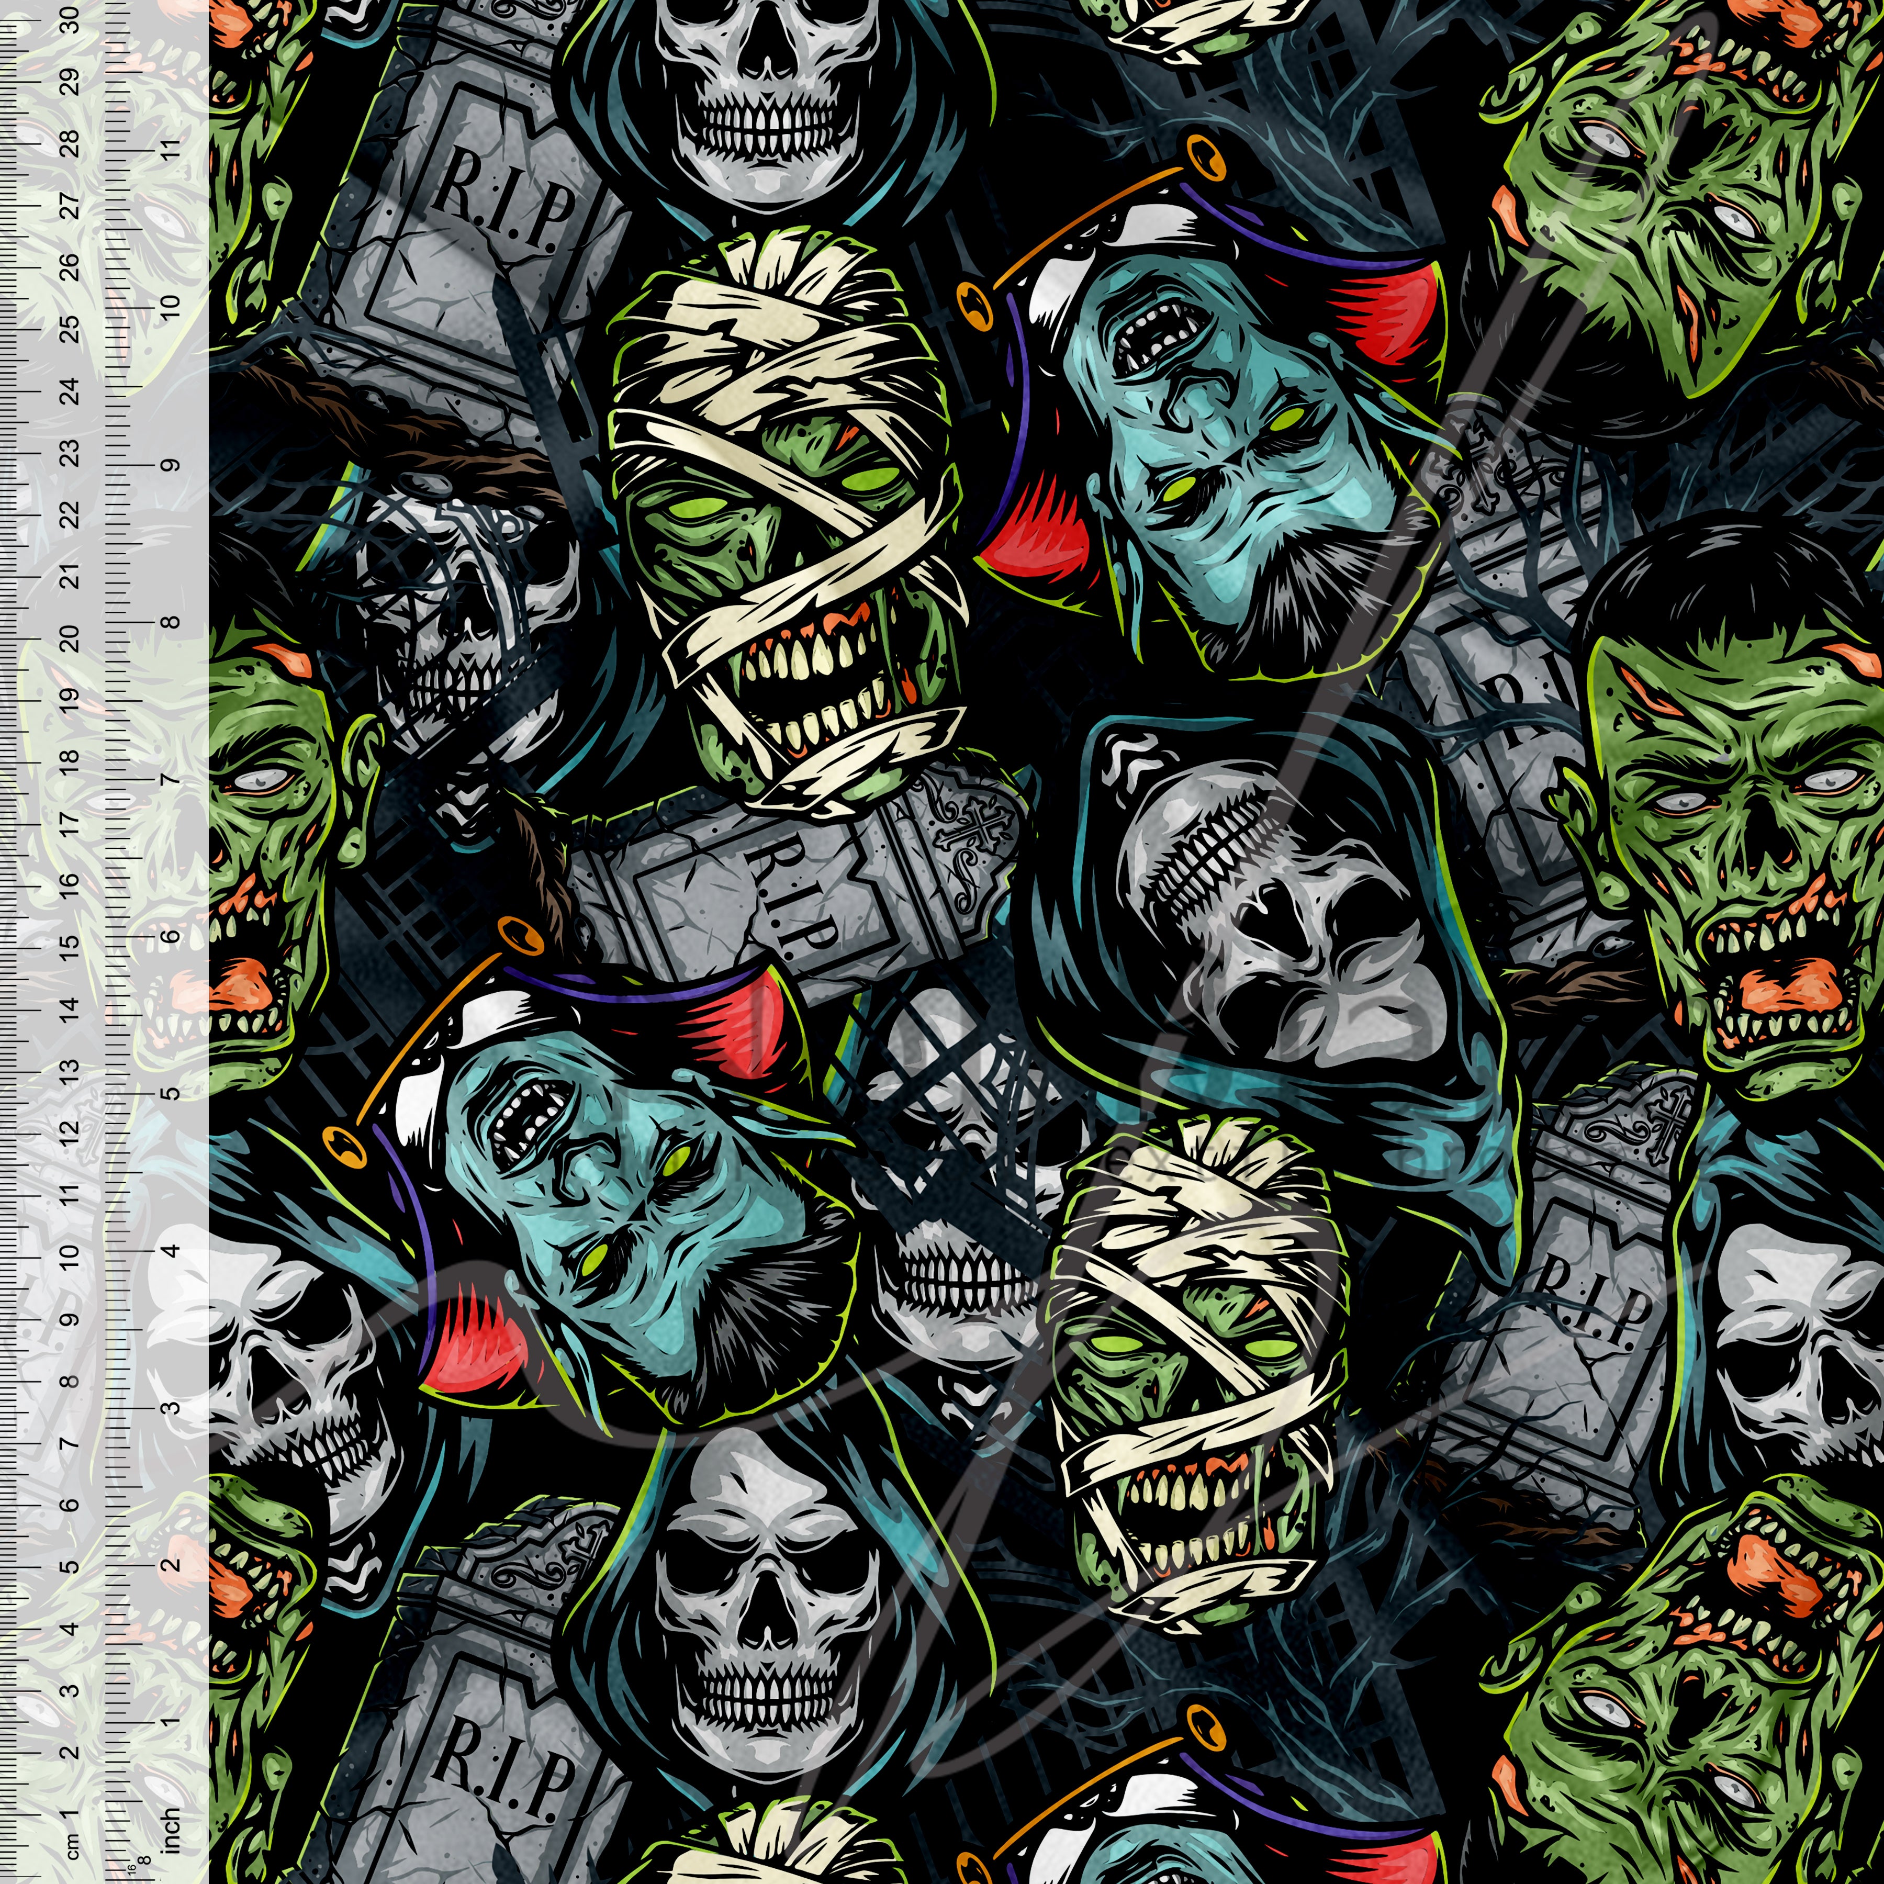Click the 7 inch ruler number
1884x1884 pixels.
(172, 780)
